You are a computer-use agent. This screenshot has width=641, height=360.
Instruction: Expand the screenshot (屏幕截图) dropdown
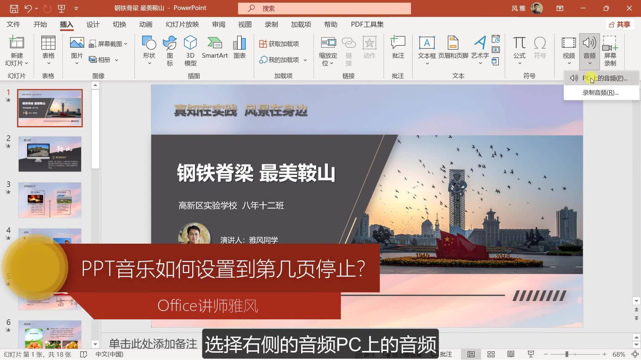[126, 44]
